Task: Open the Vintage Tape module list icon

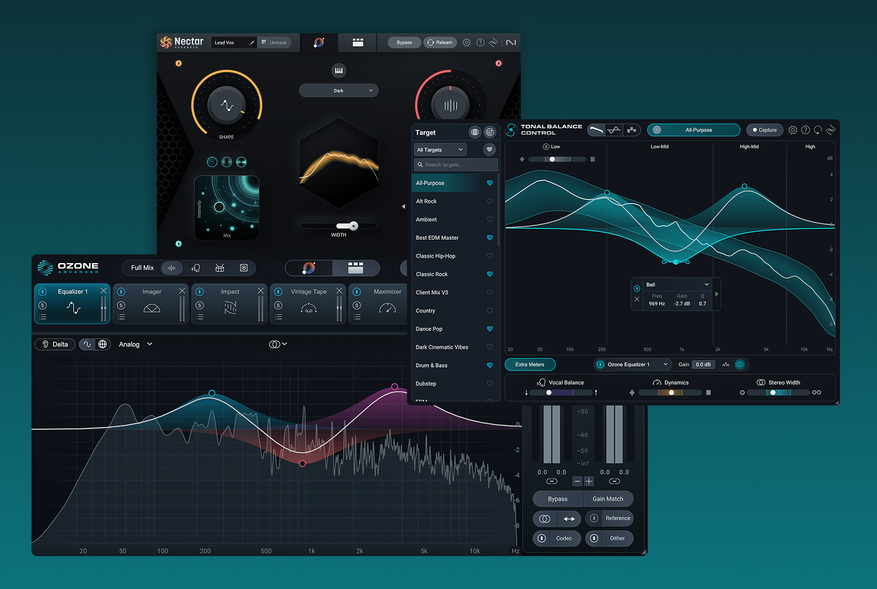Action: tap(278, 316)
